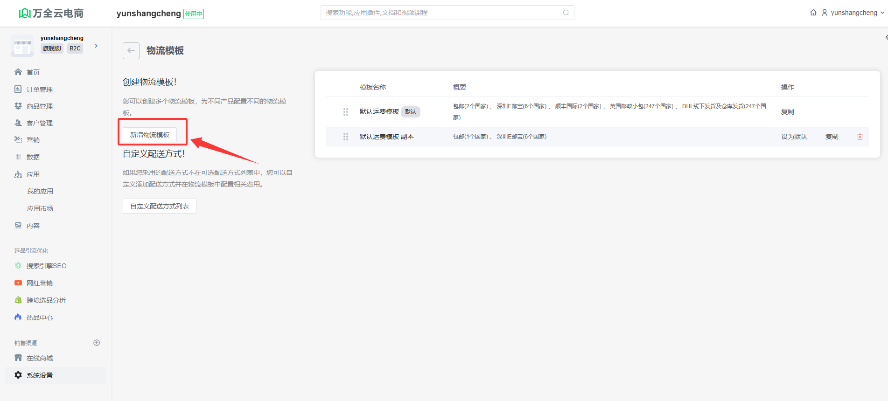Click the search magnifier icon
Screen dimensions: 888x401
(566, 13)
